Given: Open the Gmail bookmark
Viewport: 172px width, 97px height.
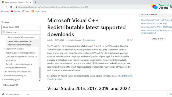Looking at the screenshot, I should coord(5,11).
